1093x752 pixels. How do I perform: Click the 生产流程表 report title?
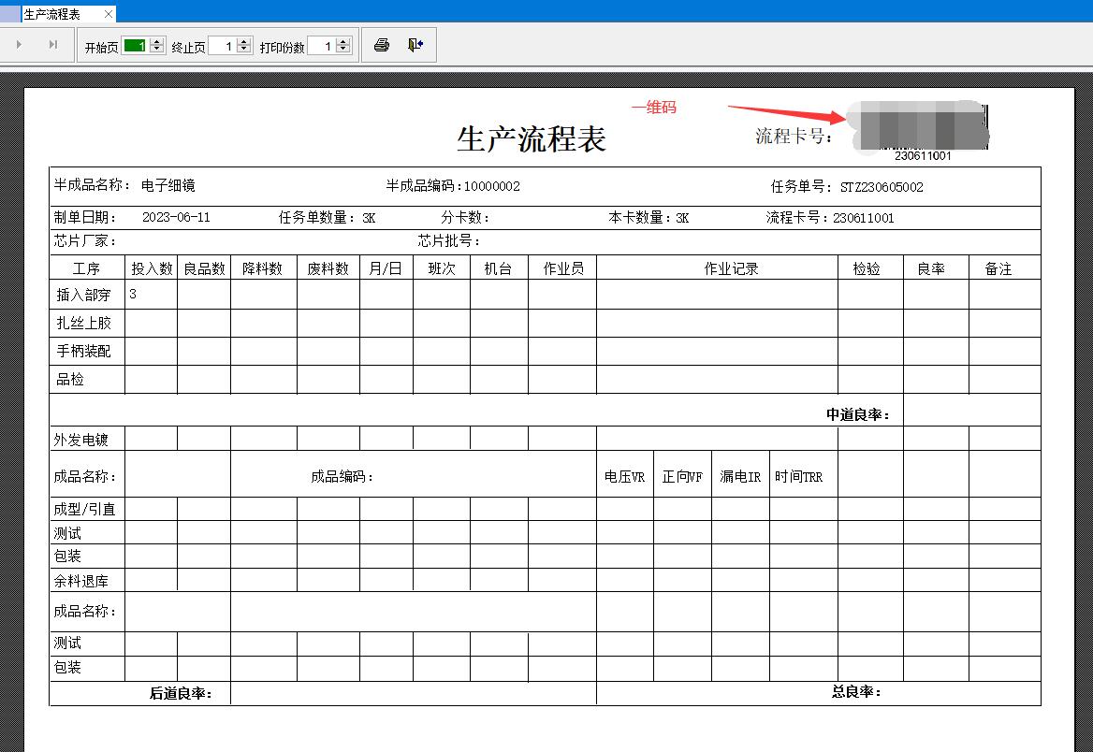[531, 138]
